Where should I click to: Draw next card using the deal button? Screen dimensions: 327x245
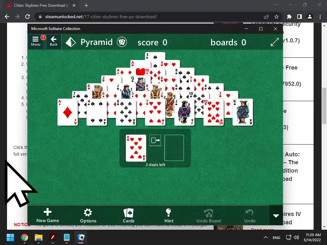point(155,140)
